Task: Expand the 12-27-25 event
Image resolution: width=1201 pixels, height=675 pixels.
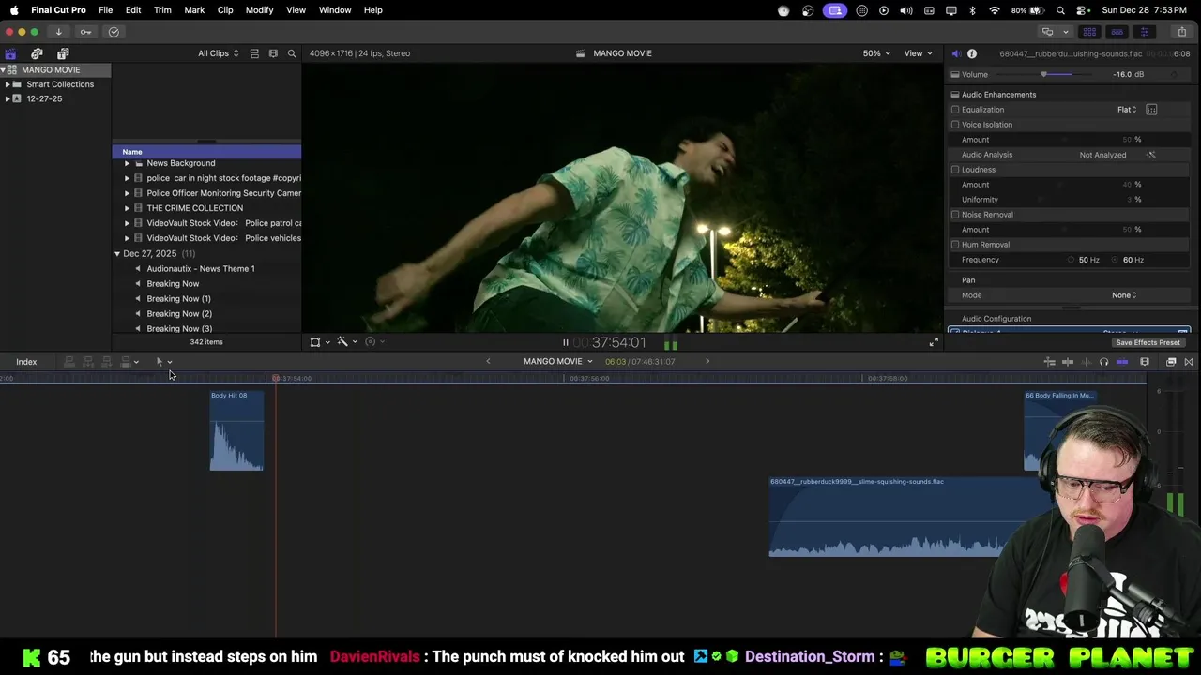Action: click(8, 98)
